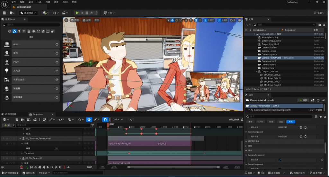Activate the viewport scale tool
The height and width of the screenshot is (177, 329).
click(181, 20)
